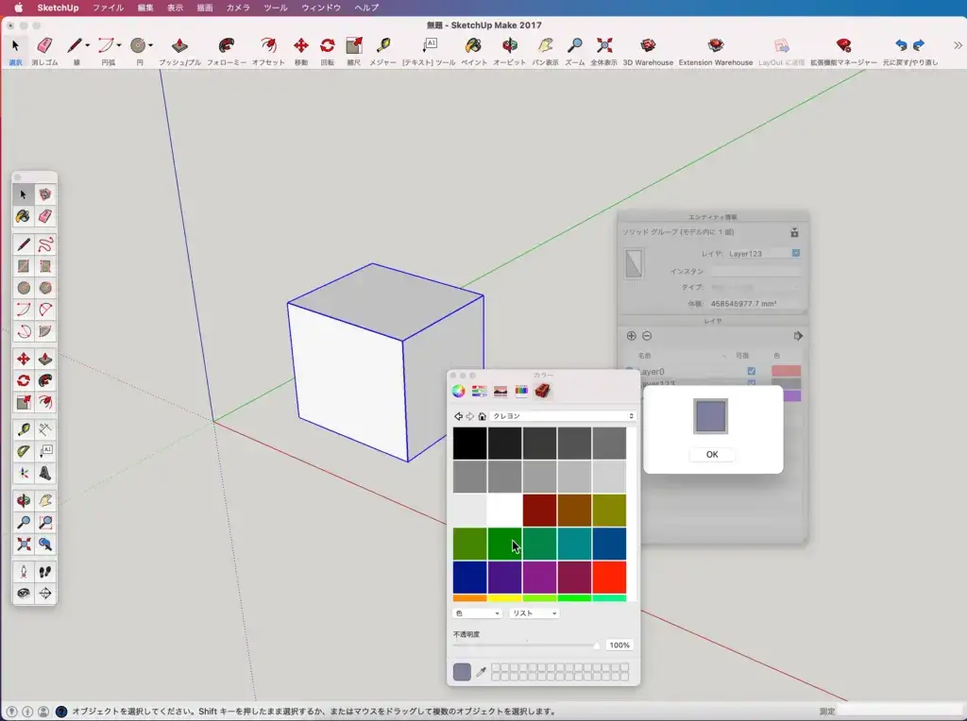
Task: Open the ウィンドウ menu
Action: (321, 8)
